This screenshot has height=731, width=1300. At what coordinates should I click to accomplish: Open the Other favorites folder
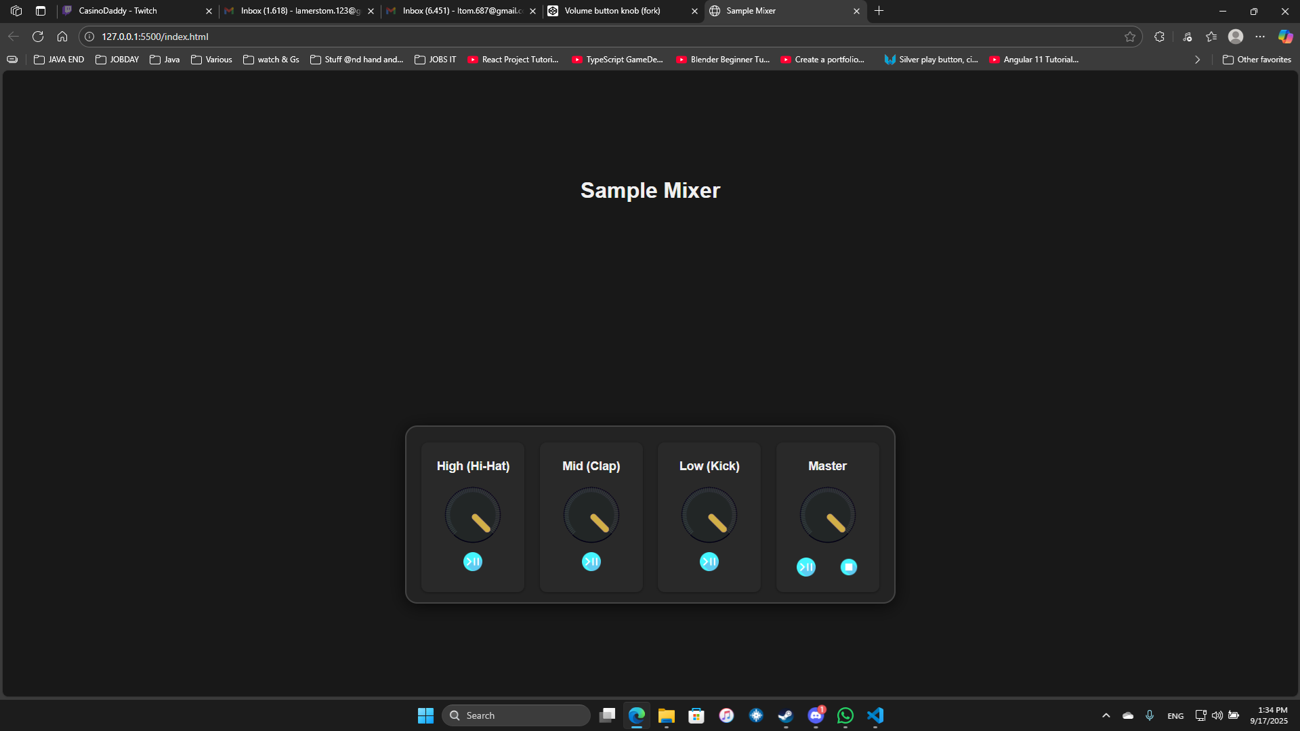pyautogui.click(x=1257, y=59)
